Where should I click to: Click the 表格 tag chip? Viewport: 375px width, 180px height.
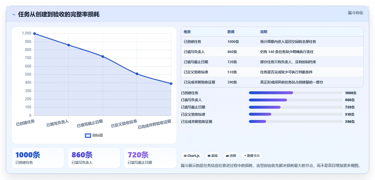pyautogui.click(x=213, y=156)
